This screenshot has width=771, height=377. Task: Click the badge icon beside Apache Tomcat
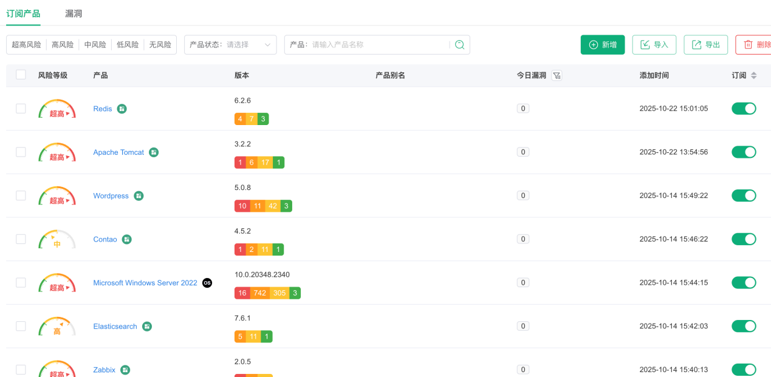(x=154, y=152)
